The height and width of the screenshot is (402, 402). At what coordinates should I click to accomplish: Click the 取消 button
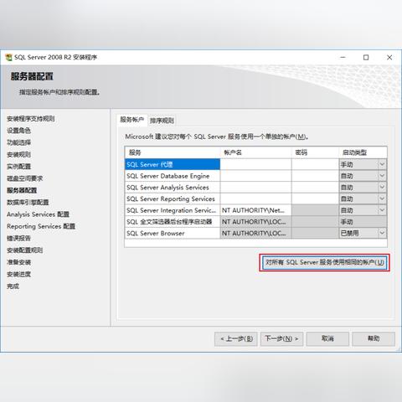[x=327, y=339]
